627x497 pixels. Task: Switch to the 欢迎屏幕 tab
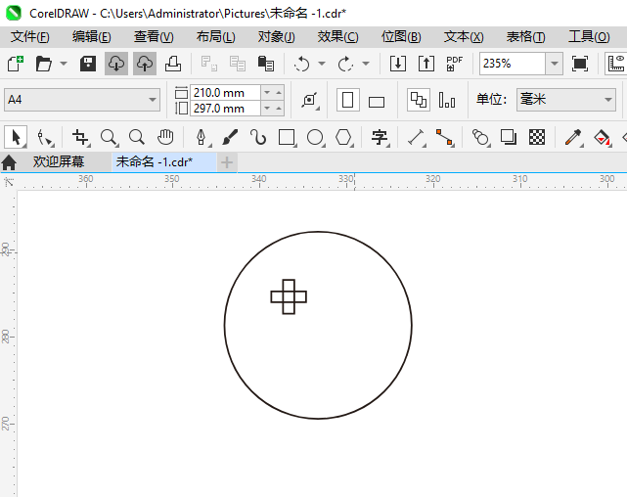(x=59, y=162)
